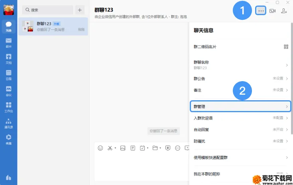Select 群聊123 conversation in the list
The image size is (293, 185).
(53, 27)
